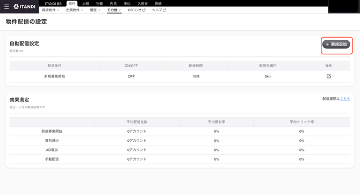Click the 配信先圏内 column header
The height and width of the screenshot is (195, 360).
(x=268, y=66)
